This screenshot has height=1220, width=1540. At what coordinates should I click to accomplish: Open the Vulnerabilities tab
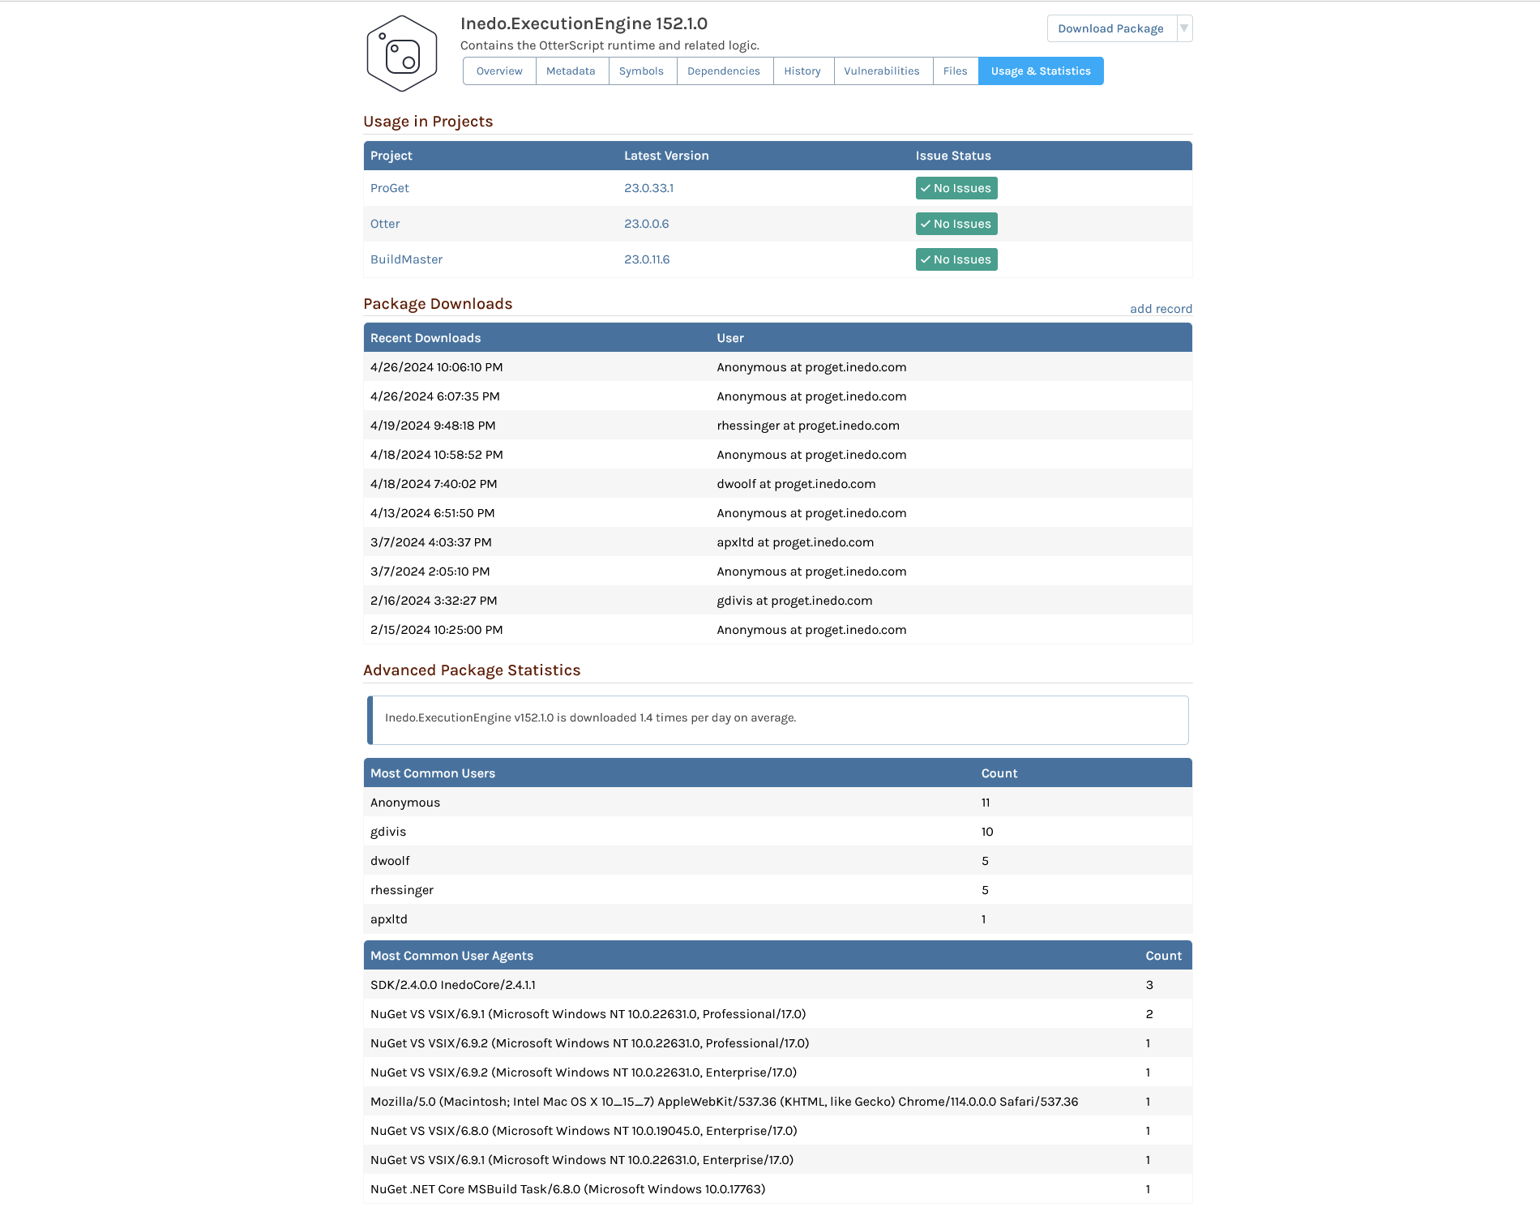(x=882, y=71)
